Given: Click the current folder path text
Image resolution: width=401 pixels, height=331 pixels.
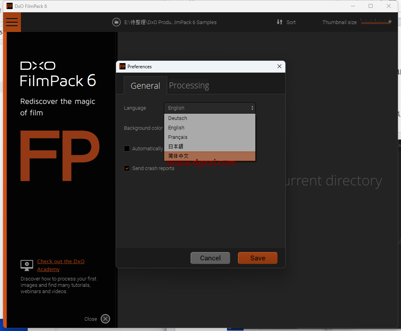Looking at the screenshot, I should (x=171, y=22).
